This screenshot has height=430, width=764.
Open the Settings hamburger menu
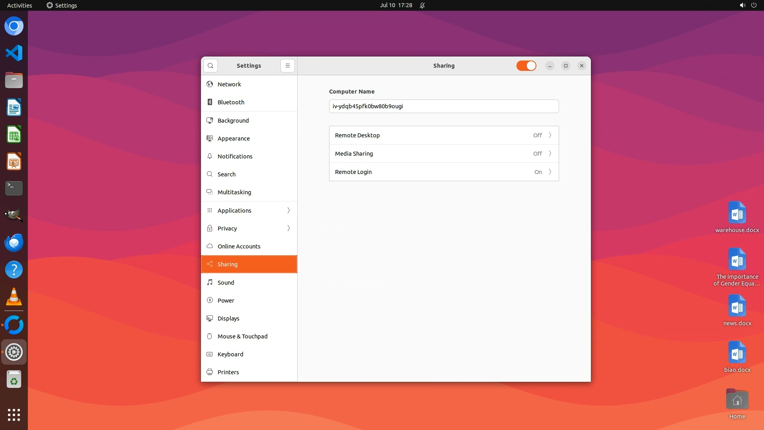point(287,66)
